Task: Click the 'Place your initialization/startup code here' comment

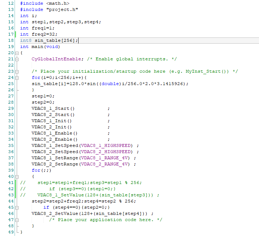Action: pos(103,72)
